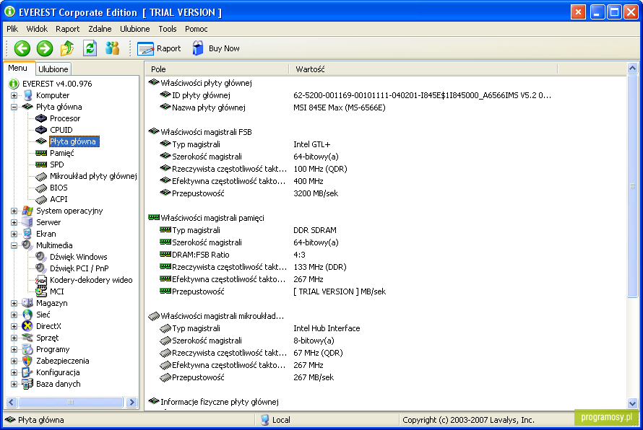Collapse the Multimedia tree node
This screenshot has height=430, width=643.
14,245
